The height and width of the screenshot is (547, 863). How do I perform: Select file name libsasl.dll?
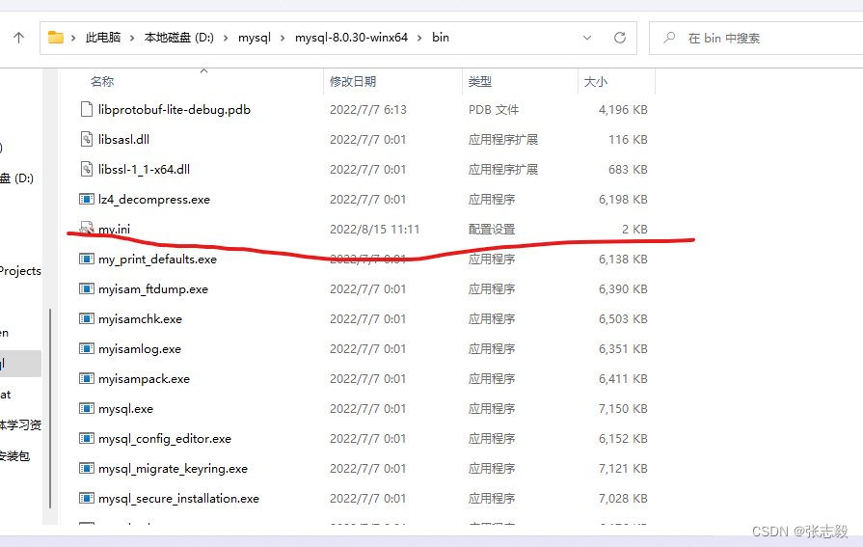(123, 139)
